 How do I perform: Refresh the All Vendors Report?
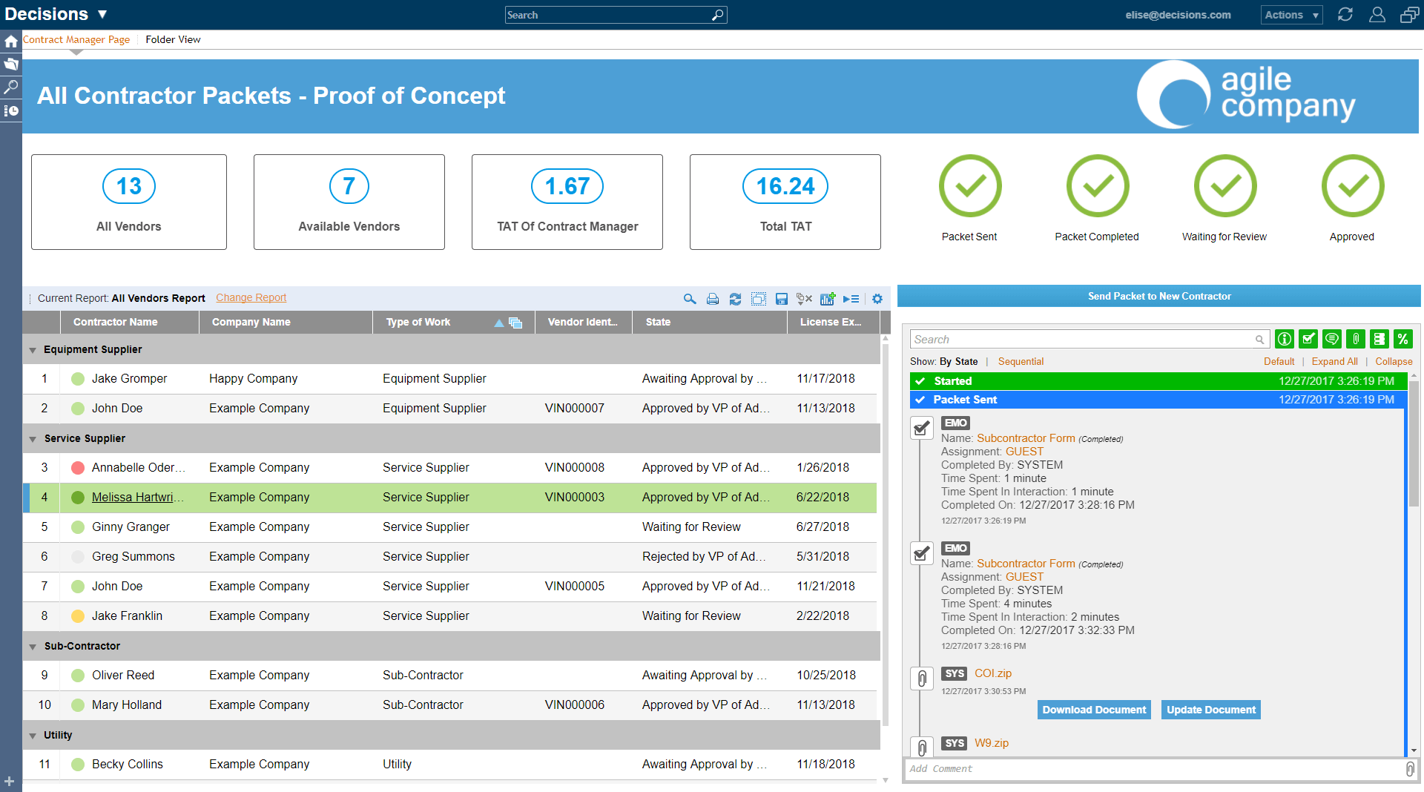735,299
